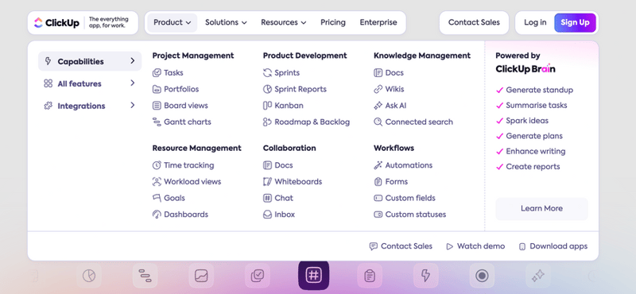Open Docs under Collaboration
The width and height of the screenshot is (636, 294).
pyautogui.click(x=277, y=165)
